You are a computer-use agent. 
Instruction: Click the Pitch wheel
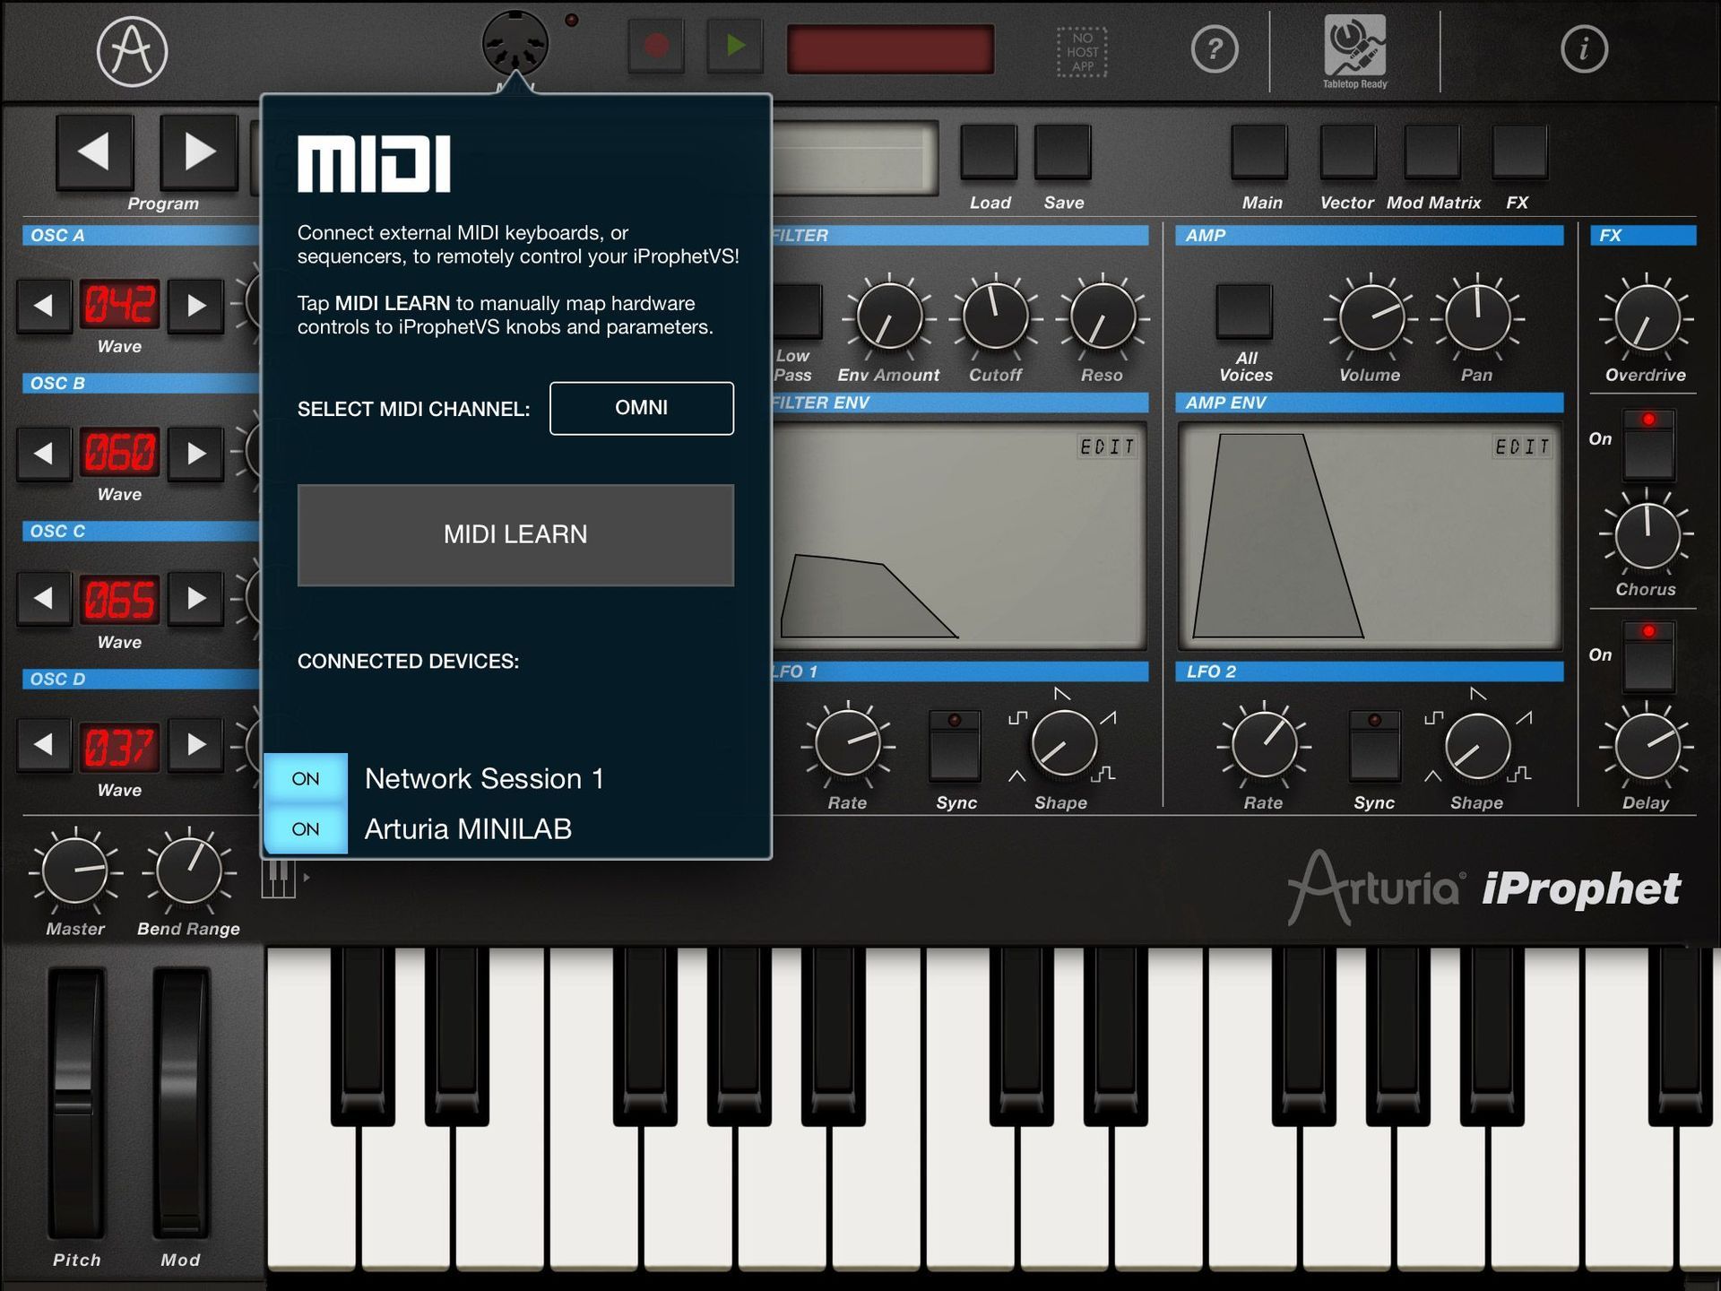click(76, 1103)
